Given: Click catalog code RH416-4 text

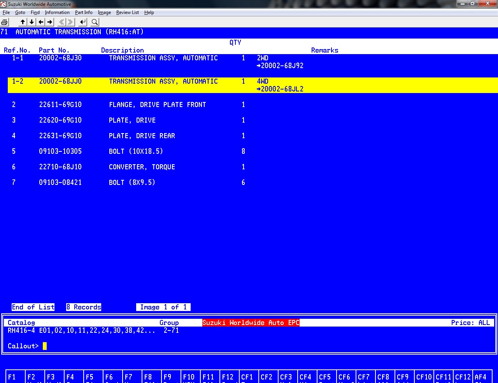Looking at the screenshot, I should pos(21,330).
